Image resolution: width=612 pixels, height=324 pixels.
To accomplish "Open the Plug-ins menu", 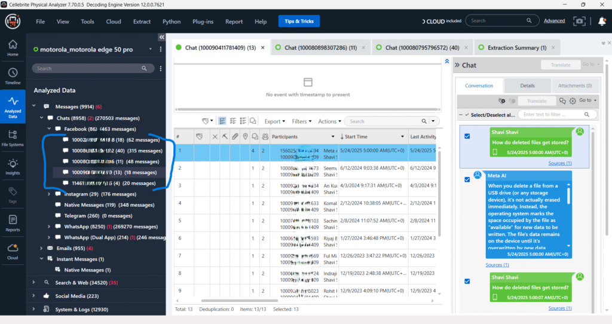I will pos(203,22).
